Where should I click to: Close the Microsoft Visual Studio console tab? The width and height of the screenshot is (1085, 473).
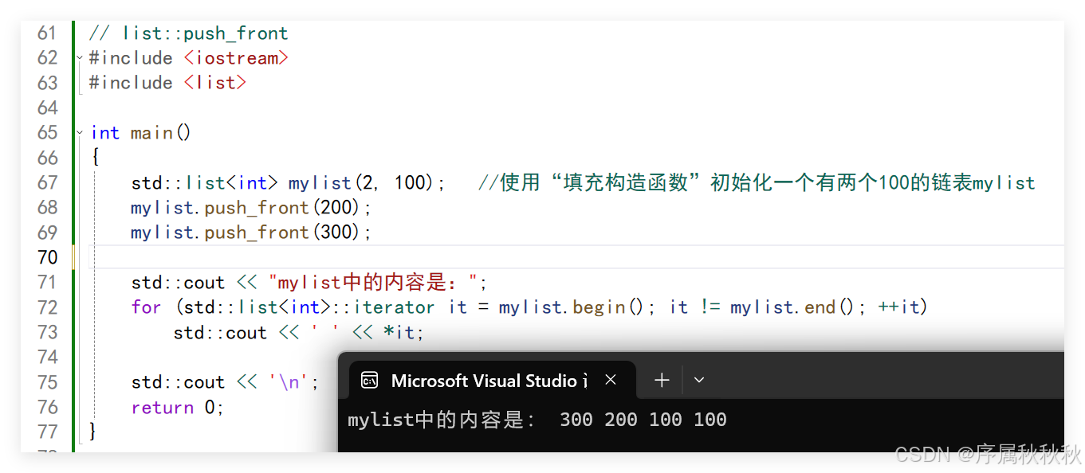click(611, 381)
